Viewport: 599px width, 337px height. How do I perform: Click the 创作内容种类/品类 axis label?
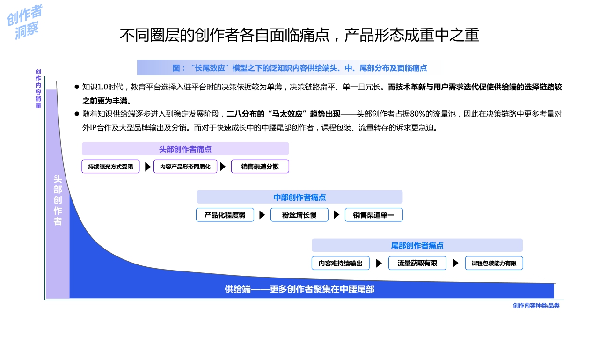(536, 306)
